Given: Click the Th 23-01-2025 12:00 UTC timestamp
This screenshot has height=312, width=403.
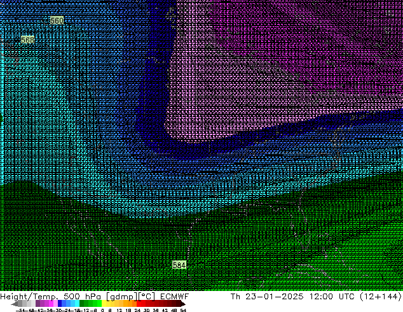Looking at the screenshot, I should pos(293,297).
